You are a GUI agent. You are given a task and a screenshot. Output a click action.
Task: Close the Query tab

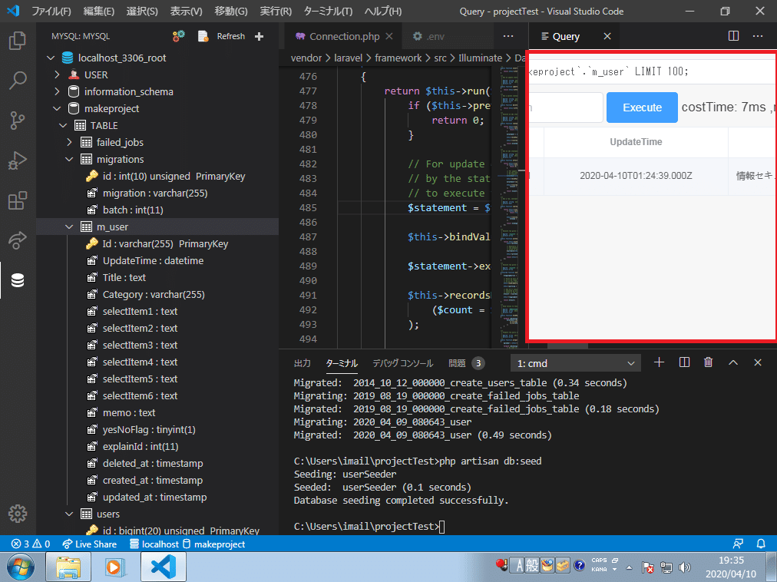[607, 36]
